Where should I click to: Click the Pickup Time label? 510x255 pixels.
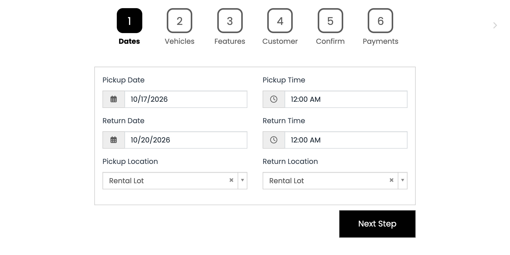284,80
